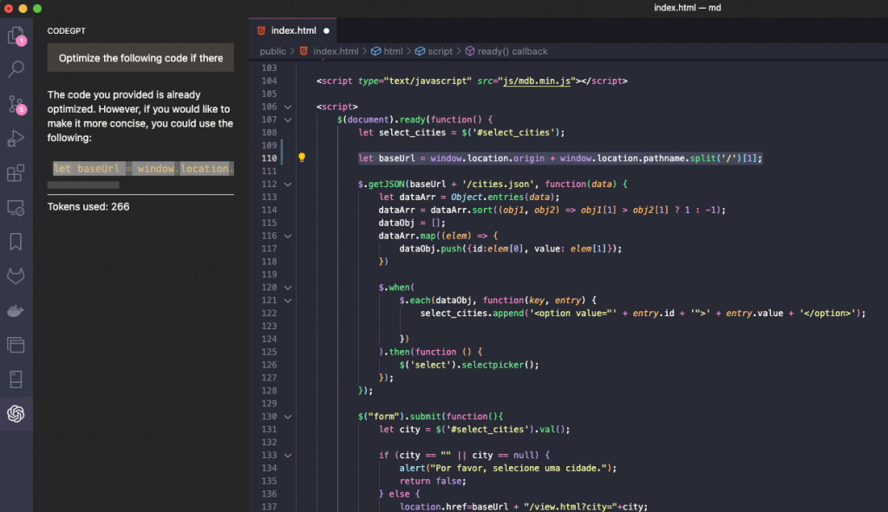Viewport: 888px width, 512px height.
Task: Open the GitLab fox icon view
Action: pyautogui.click(x=16, y=276)
